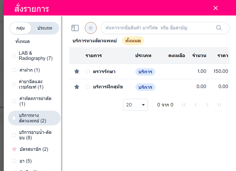Unfavorite the ตรวจรักษา star icon

point(77,71)
